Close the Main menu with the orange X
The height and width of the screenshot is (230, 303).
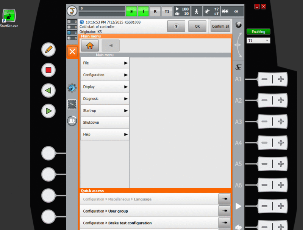coord(72,52)
